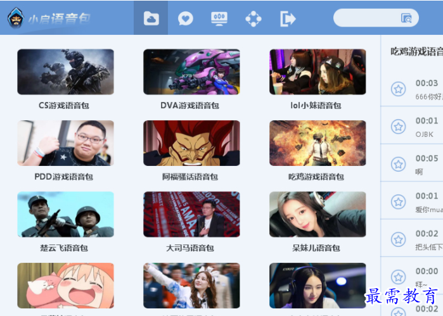Viewport: 443px width, 316px height.
Task: Open the DVA游戏语音包 thumbnail
Action: click(191, 72)
